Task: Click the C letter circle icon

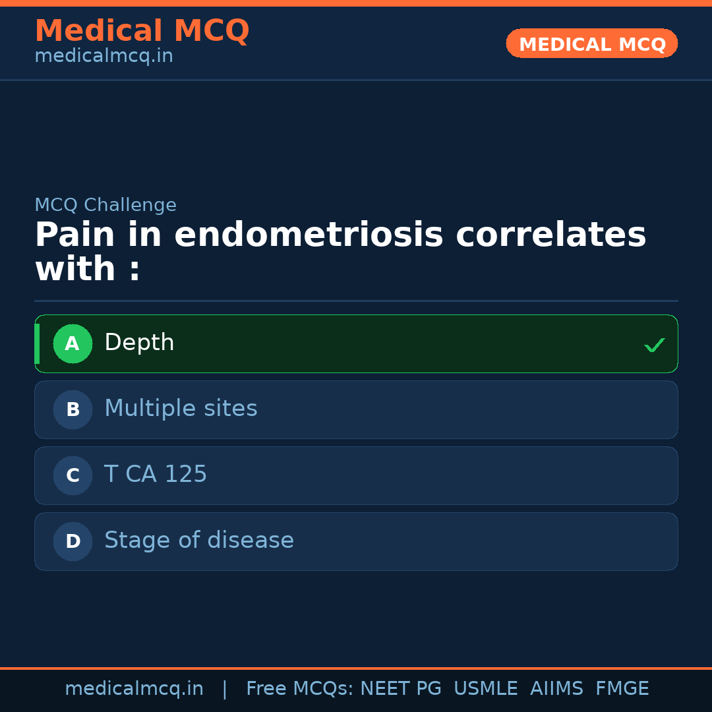Action: 73,475
